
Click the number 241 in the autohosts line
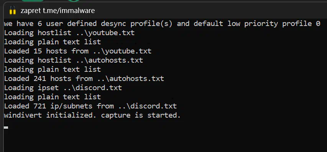point(40,79)
